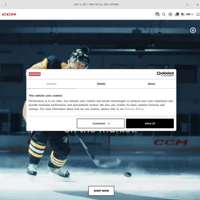This screenshot has width=200, height=200.
Task: Open the Privacy Policy link
Action: pyautogui.click(x=134, y=109)
